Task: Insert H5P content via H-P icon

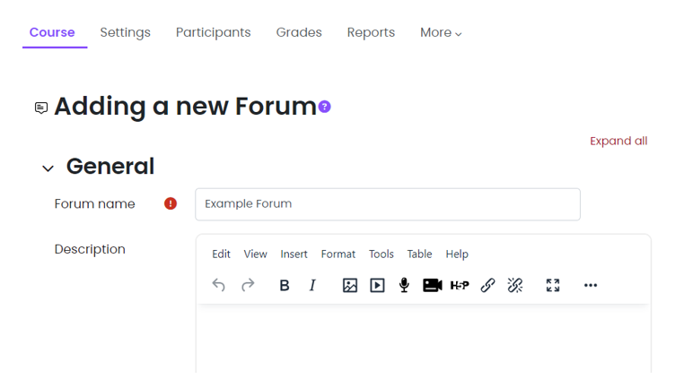Action: 460,285
